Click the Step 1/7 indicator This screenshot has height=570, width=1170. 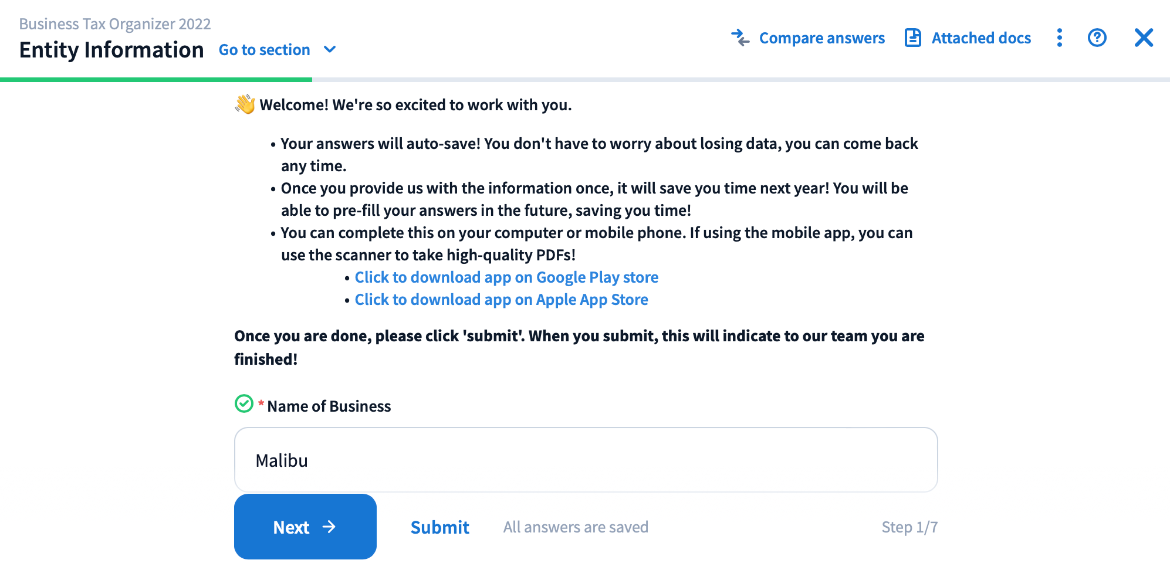click(909, 527)
